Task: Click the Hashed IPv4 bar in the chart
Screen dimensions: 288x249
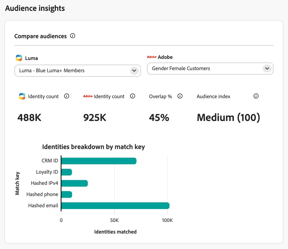Action: point(75,183)
